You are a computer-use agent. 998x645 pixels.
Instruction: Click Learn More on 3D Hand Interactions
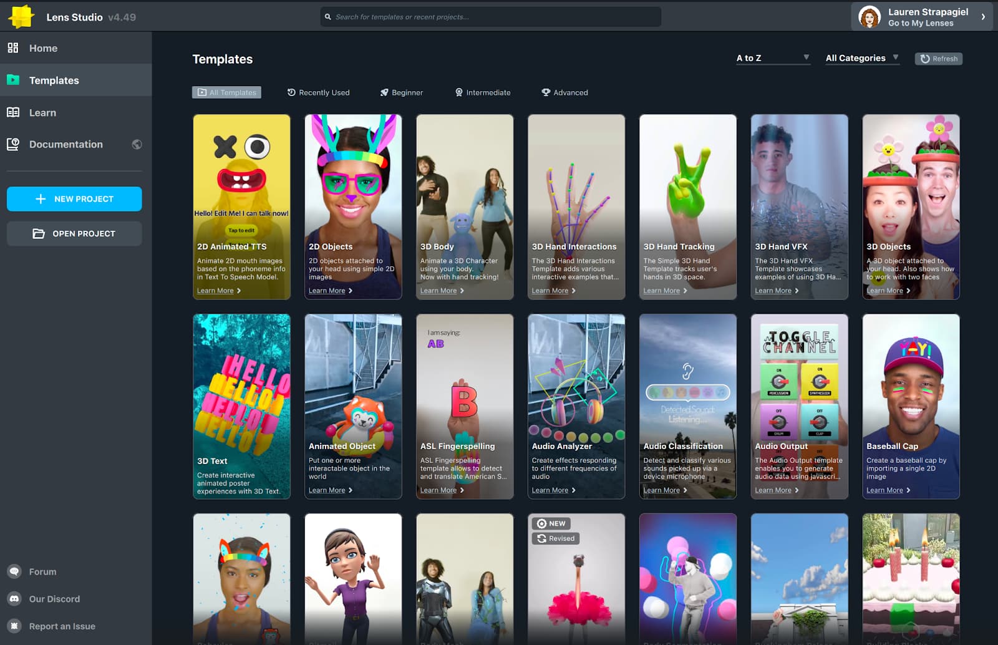pyautogui.click(x=554, y=291)
